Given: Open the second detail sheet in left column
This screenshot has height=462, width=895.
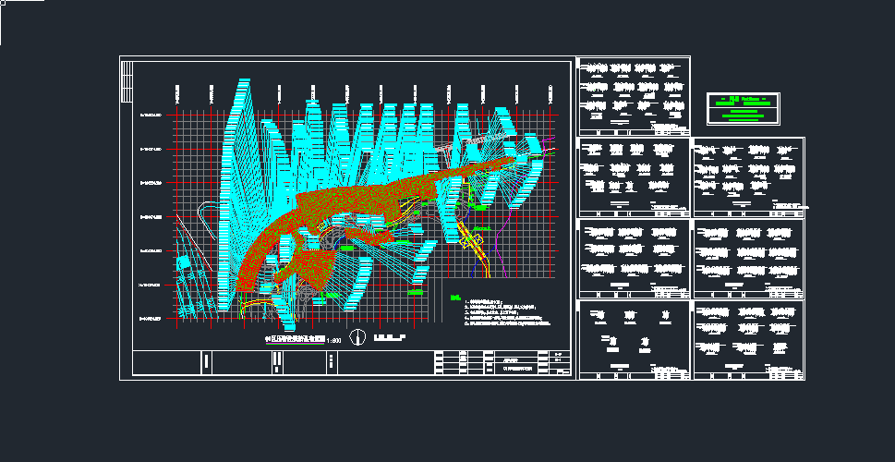Looking at the screenshot, I should pos(634,176).
